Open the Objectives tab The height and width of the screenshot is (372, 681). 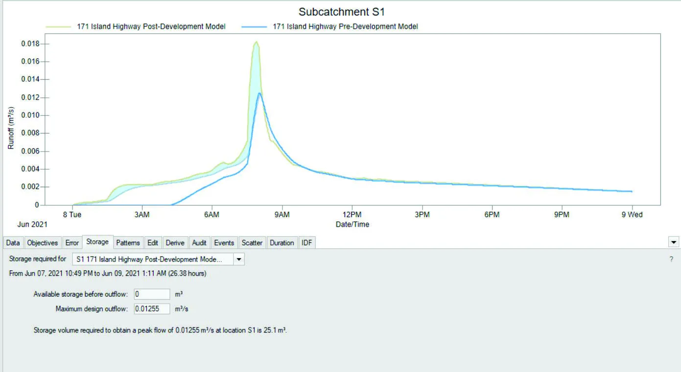coord(43,242)
